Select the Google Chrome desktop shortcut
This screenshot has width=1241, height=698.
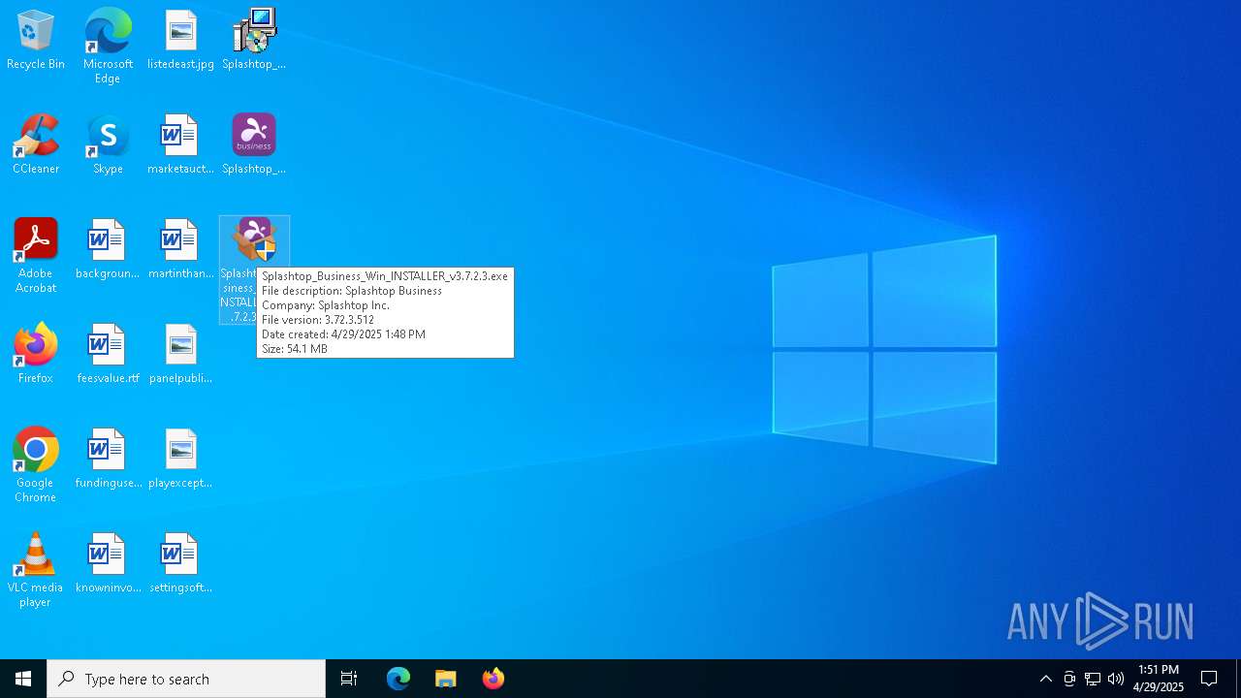click(36, 465)
